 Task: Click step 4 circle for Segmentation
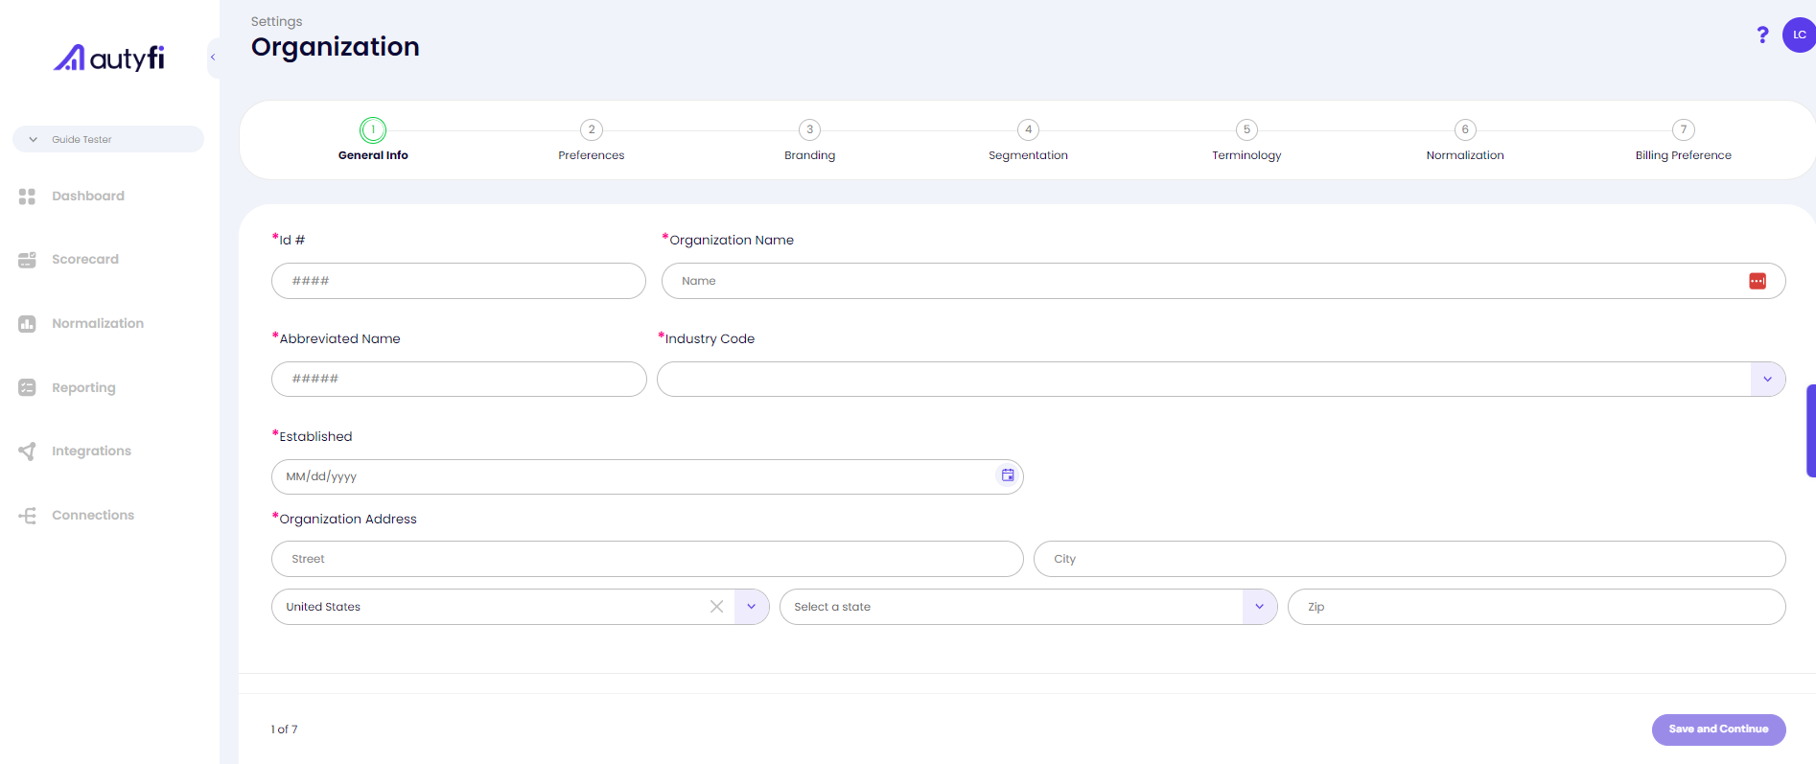1029,129
